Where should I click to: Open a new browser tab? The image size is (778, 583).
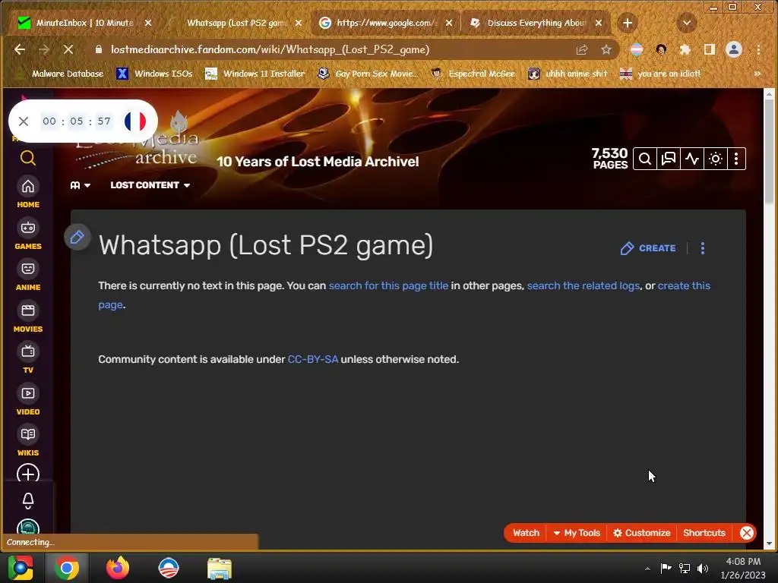[x=627, y=23]
